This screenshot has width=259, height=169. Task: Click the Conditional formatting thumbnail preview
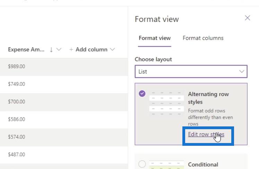click(166, 164)
